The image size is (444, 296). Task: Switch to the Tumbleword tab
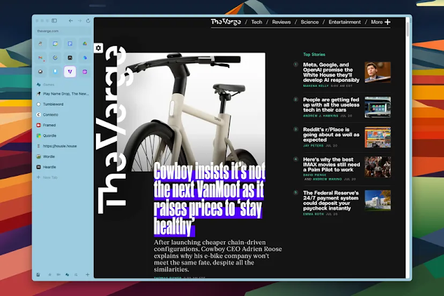tap(63, 104)
